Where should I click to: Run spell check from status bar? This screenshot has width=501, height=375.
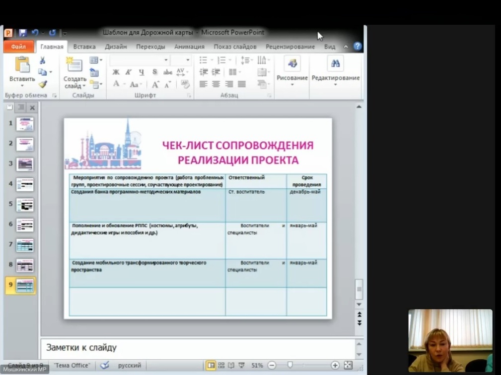pos(104,365)
